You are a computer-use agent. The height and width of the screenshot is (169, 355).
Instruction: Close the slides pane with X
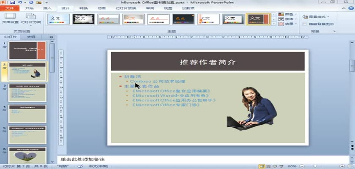coord(52,37)
